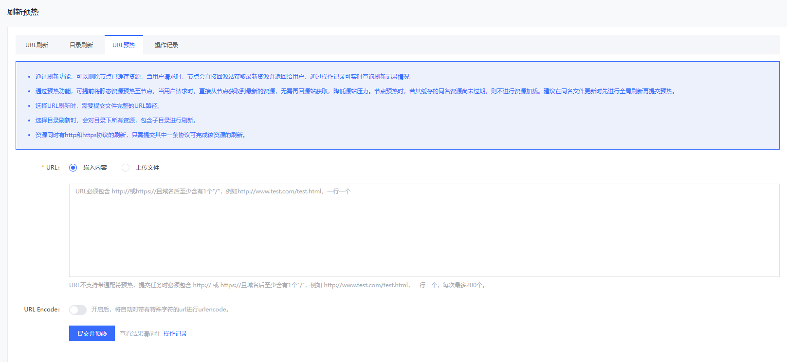This screenshot has width=787, height=362.
Task: Click the required URL: field label
Action: [x=53, y=168]
